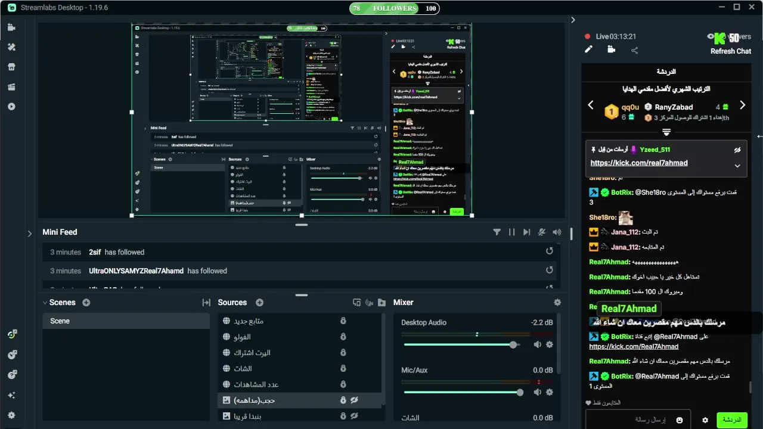Share stream icon under Live timer
The width and height of the screenshot is (763, 429).
pyautogui.click(x=634, y=51)
